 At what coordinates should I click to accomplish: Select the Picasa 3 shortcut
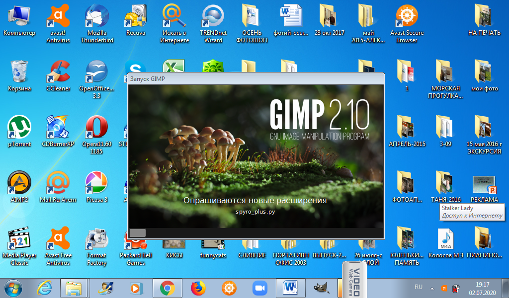tap(97, 187)
